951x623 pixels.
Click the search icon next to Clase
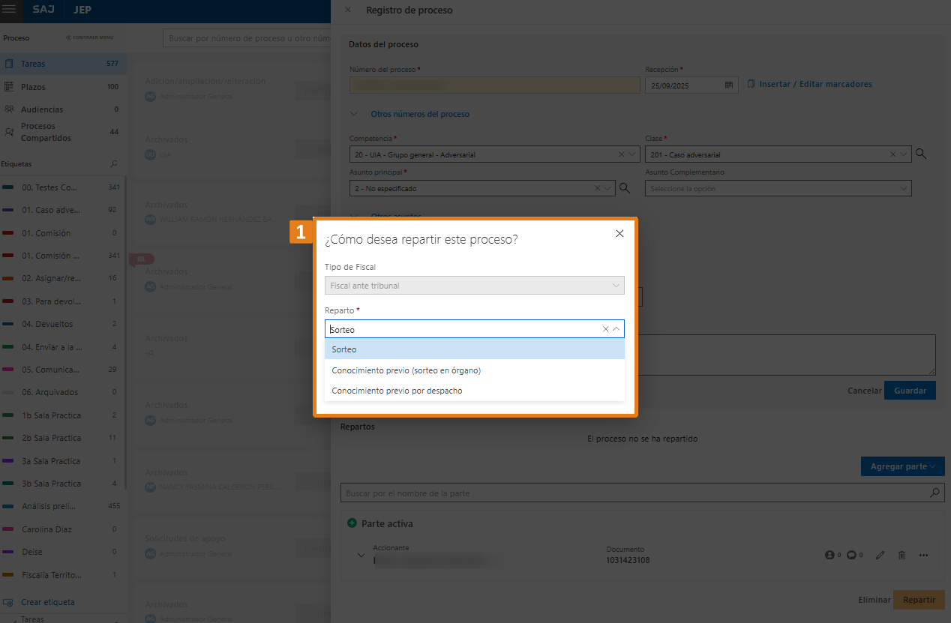[921, 154]
